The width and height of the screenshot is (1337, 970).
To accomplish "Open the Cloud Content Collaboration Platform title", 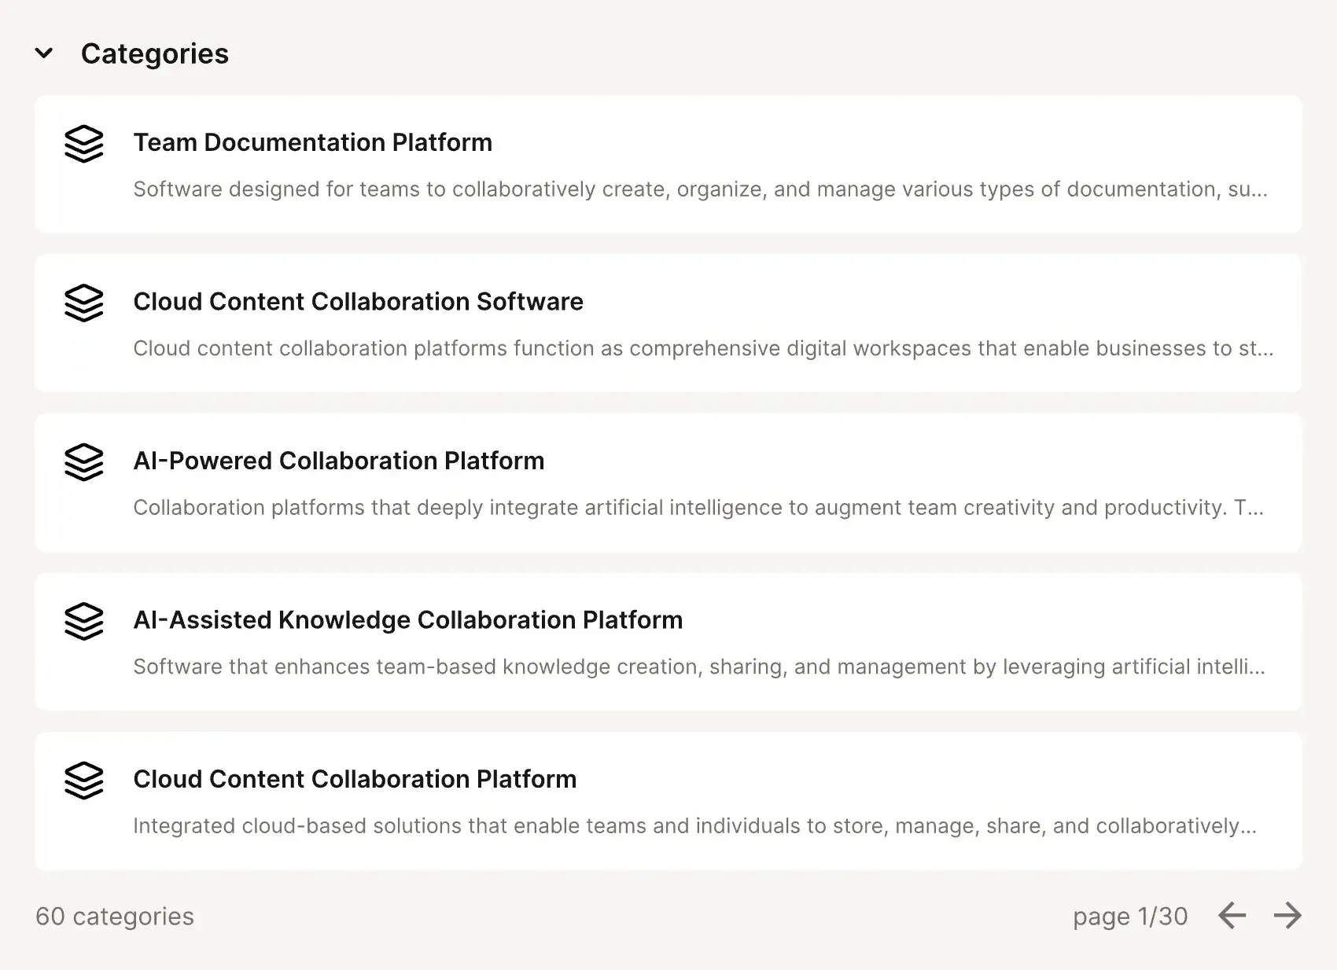I will 355,779.
